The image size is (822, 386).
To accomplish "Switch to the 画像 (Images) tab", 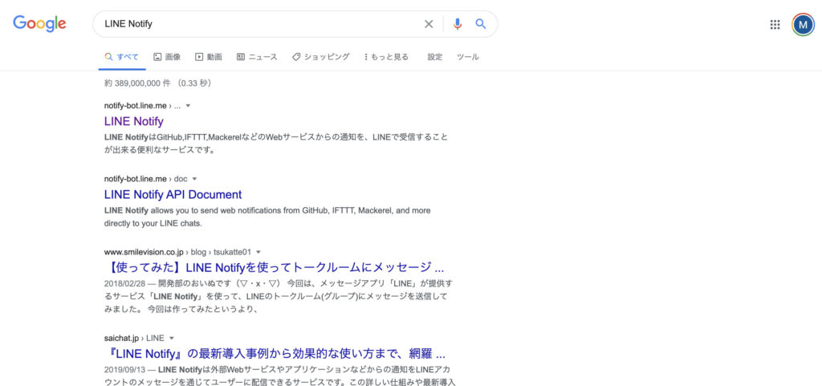I will (x=167, y=57).
